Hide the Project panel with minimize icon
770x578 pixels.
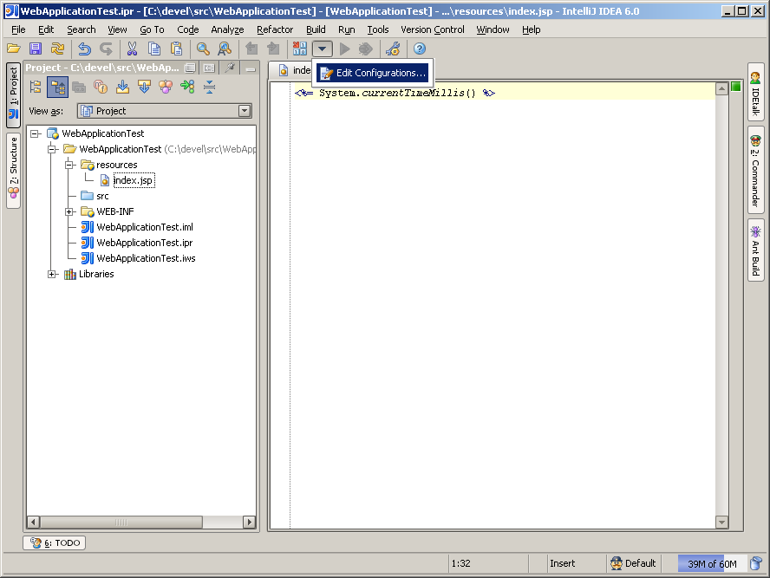[251, 68]
